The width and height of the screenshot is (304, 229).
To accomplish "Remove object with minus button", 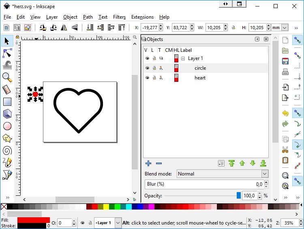I will (159, 163).
